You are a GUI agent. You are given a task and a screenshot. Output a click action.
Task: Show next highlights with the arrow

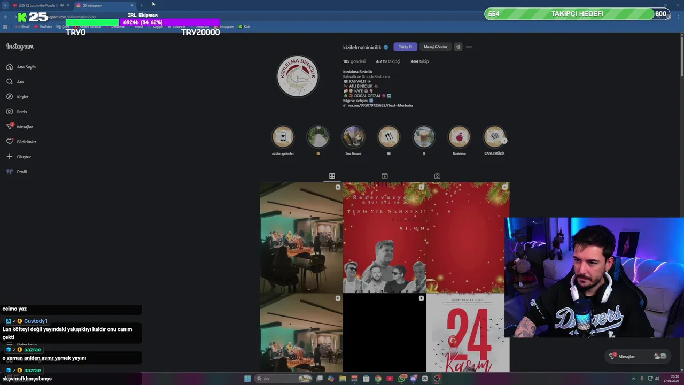point(504,141)
